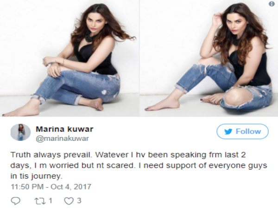The height and width of the screenshot is (209, 278).
Task: Open the 11:50 PM time link
Action: pyautogui.click(x=27, y=187)
